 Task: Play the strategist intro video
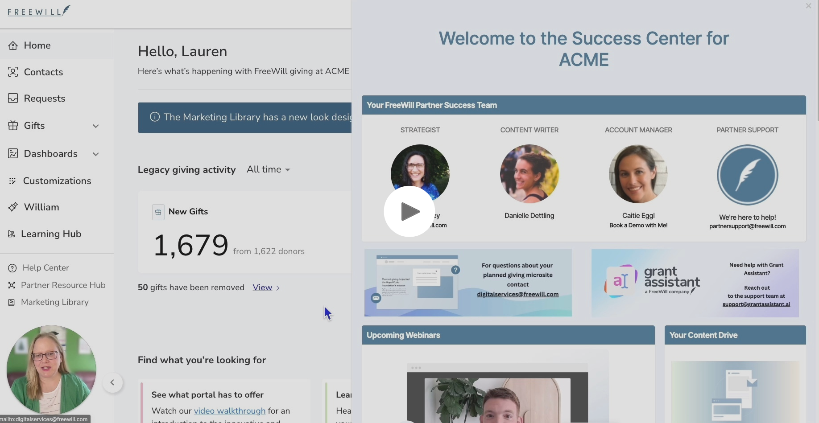409,211
